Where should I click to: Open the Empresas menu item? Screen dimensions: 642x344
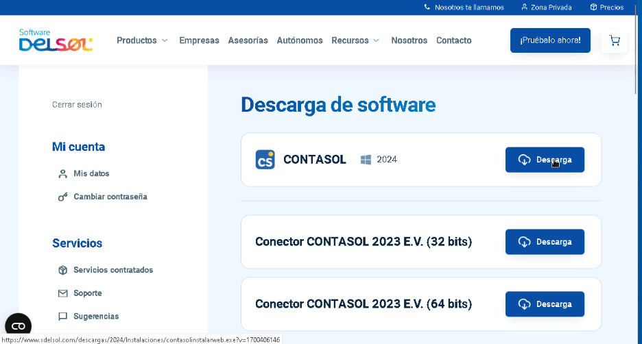[199, 40]
